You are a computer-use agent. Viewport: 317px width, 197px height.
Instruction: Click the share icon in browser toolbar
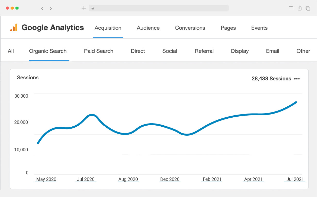point(299,8)
